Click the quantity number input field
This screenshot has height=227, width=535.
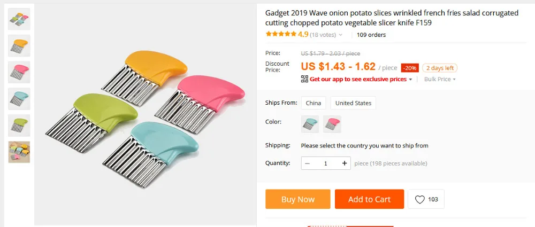[x=326, y=163]
